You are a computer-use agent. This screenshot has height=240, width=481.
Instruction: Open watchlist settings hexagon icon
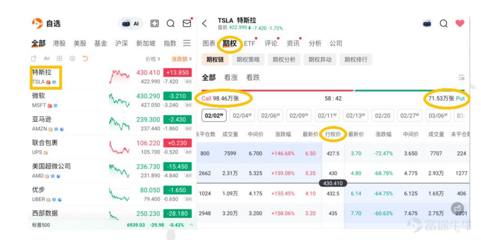point(72,59)
